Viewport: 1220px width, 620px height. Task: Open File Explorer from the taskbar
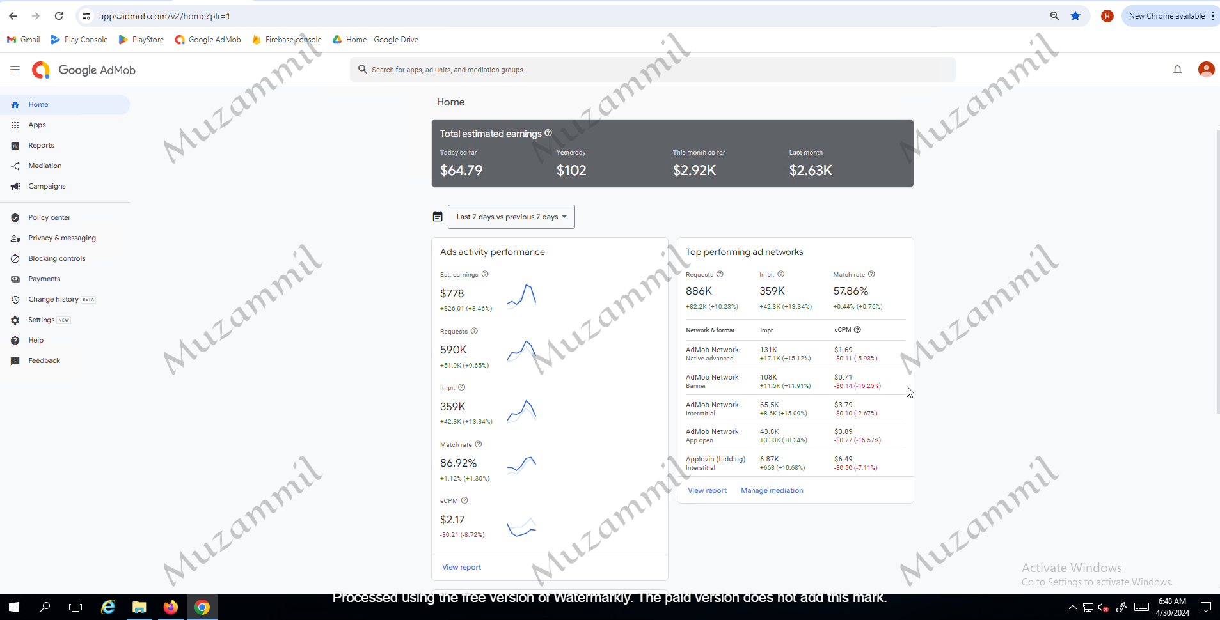click(x=139, y=607)
